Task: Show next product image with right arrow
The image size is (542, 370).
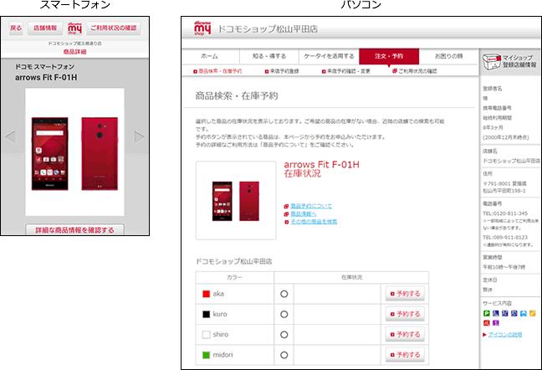Action: [139, 136]
